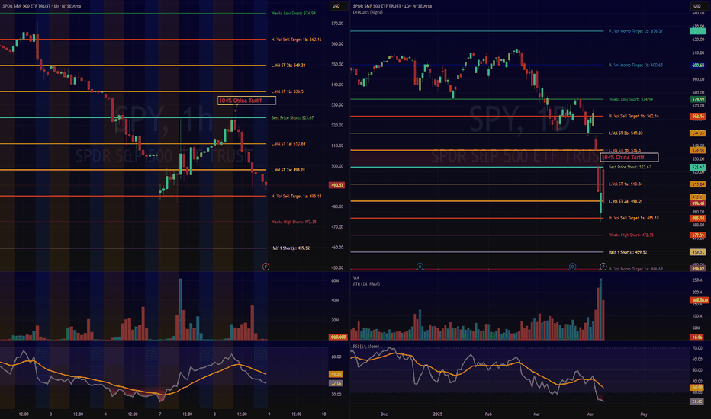
Task: Open the USD currency selector on the 1D chart
Action: coord(700,6)
